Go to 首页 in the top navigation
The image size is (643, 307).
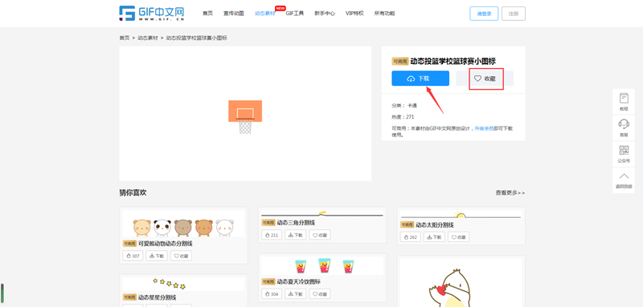[x=207, y=14]
